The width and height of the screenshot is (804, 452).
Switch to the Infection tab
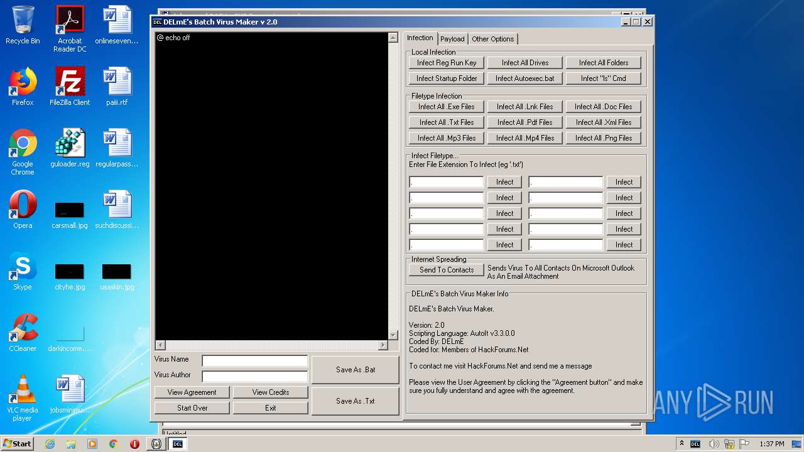420,38
